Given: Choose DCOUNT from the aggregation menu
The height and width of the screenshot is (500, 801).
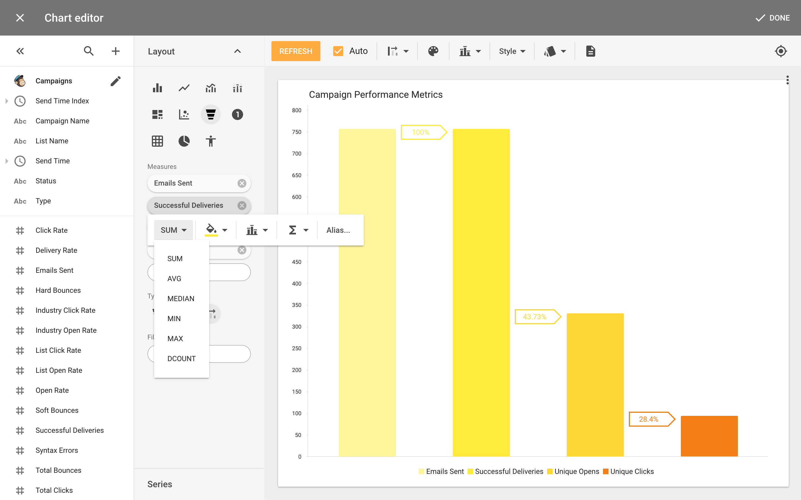Looking at the screenshot, I should pyautogui.click(x=181, y=359).
